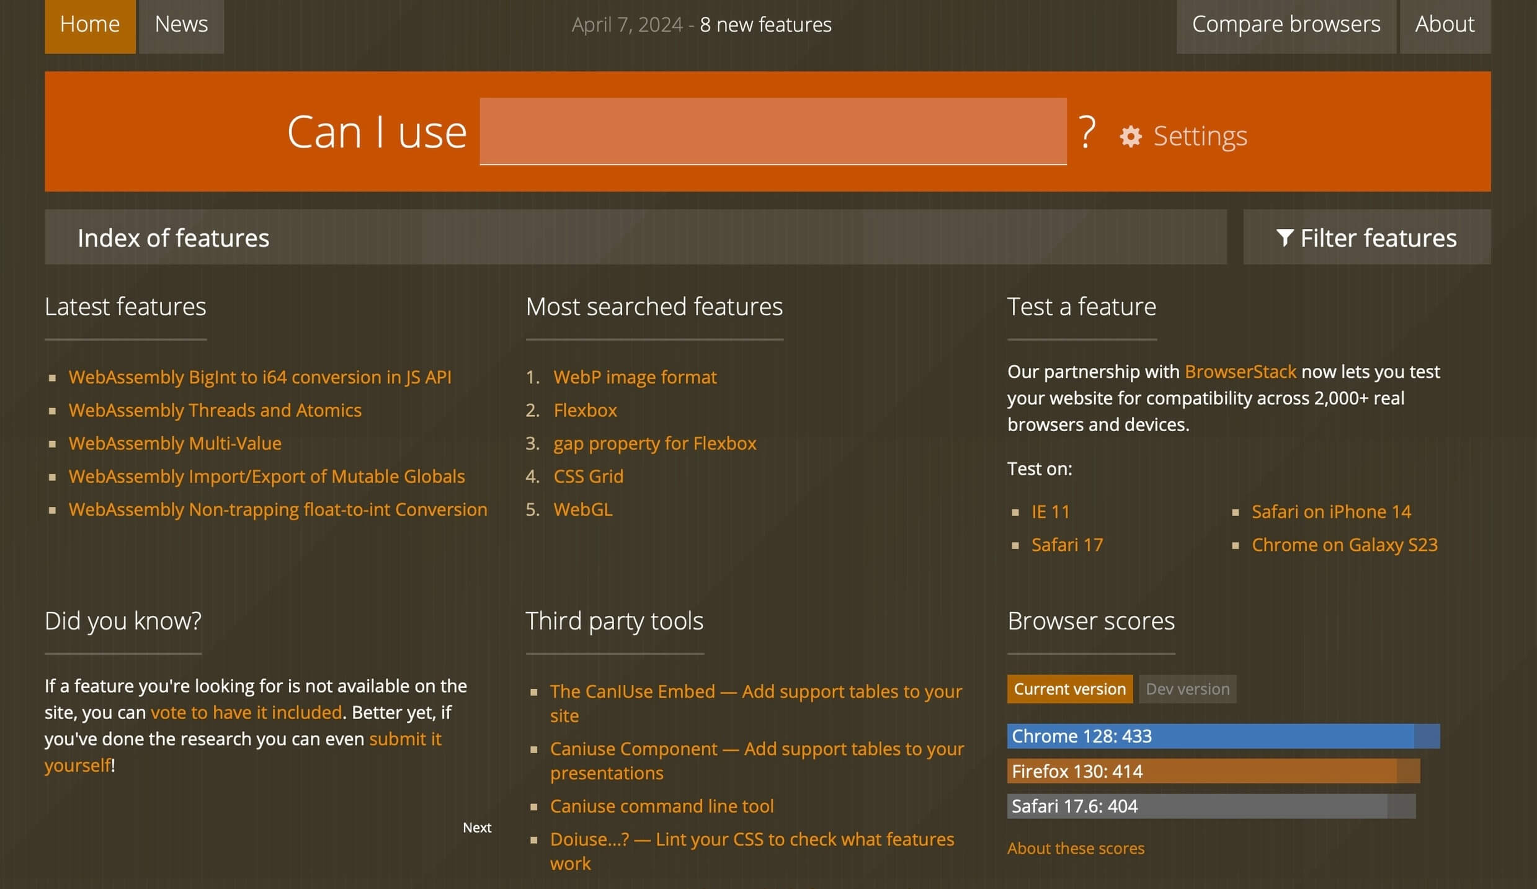The image size is (1537, 889).
Task: Open WebP image format link
Action: [635, 377]
